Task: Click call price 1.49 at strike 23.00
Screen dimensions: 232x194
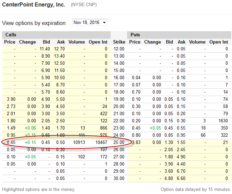Action: click(x=11, y=128)
